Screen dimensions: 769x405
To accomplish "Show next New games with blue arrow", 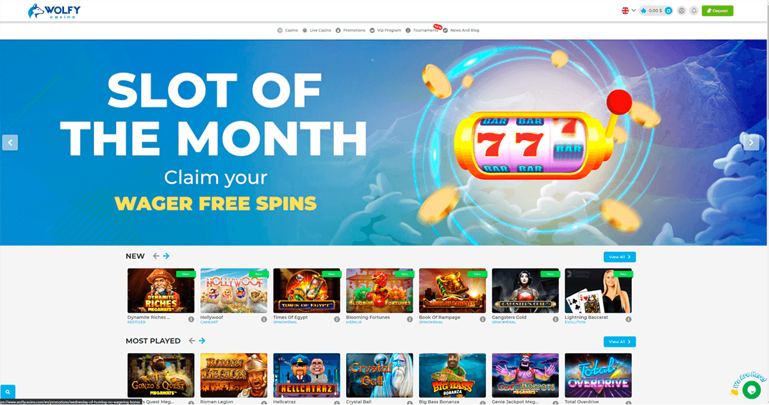I will (166, 256).
